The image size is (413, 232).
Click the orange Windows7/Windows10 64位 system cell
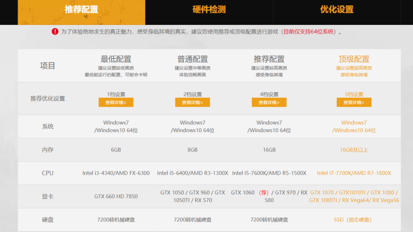[x=354, y=127]
